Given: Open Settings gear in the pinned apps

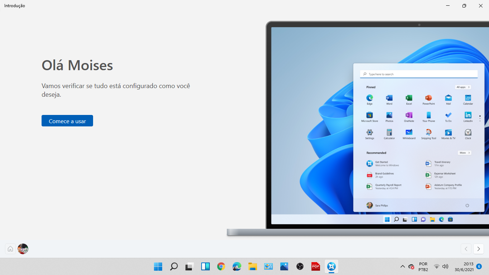Looking at the screenshot, I should [x=369, y=133].
